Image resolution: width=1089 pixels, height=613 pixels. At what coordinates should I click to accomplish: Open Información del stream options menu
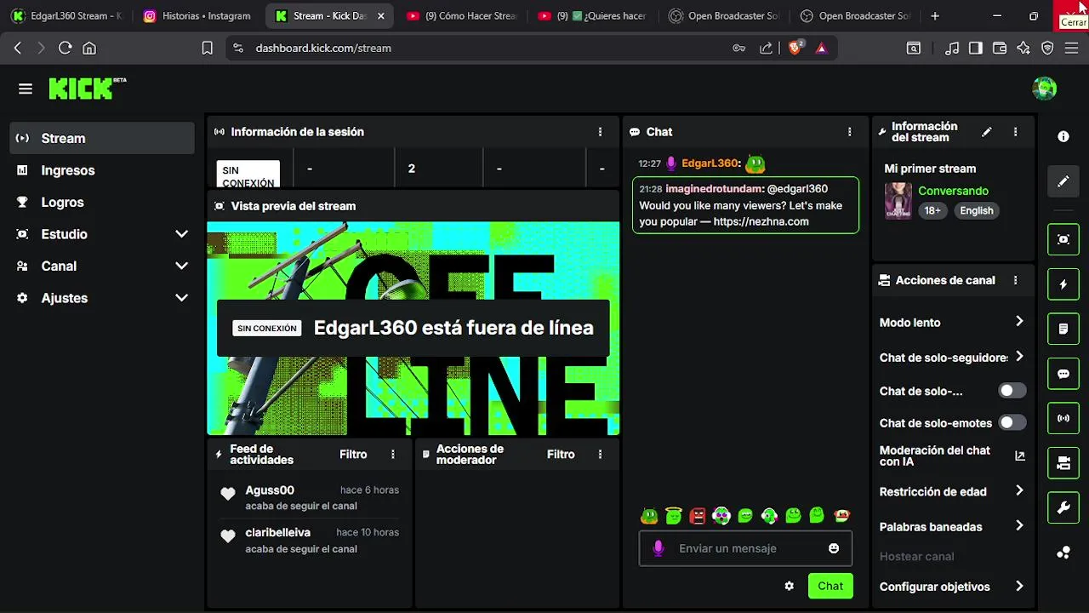click(1015, 132)
